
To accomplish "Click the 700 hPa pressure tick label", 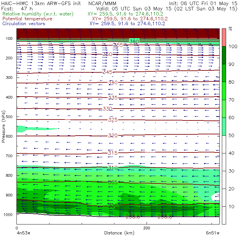I will 9,156.
